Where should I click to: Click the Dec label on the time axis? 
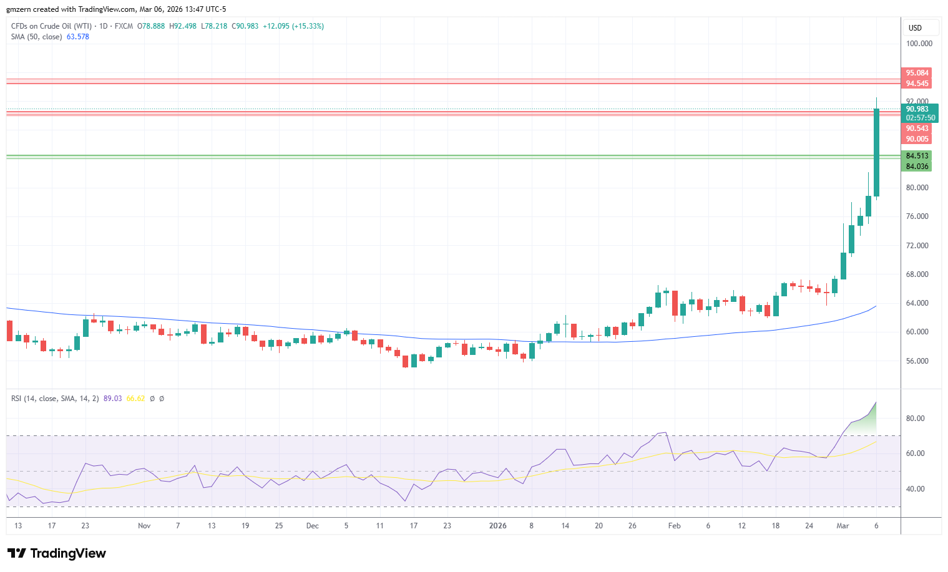(x=313, y=526)
